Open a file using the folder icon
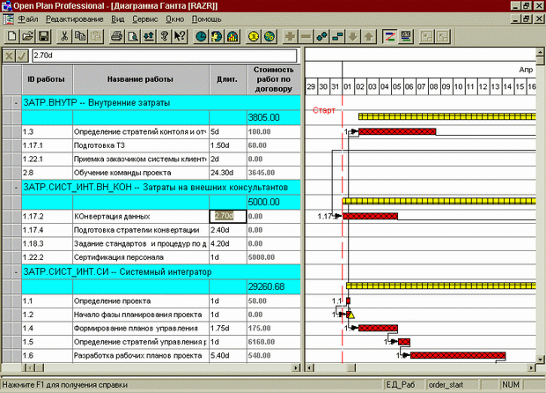The height and width of the screenshot is (393, 546). [x=27, y=36]
